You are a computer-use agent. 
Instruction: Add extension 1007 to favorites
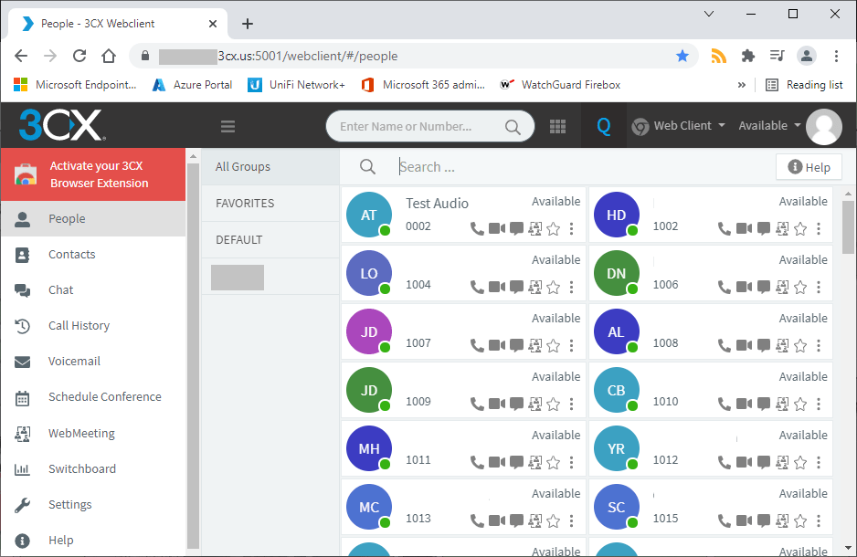click(553, 346)
